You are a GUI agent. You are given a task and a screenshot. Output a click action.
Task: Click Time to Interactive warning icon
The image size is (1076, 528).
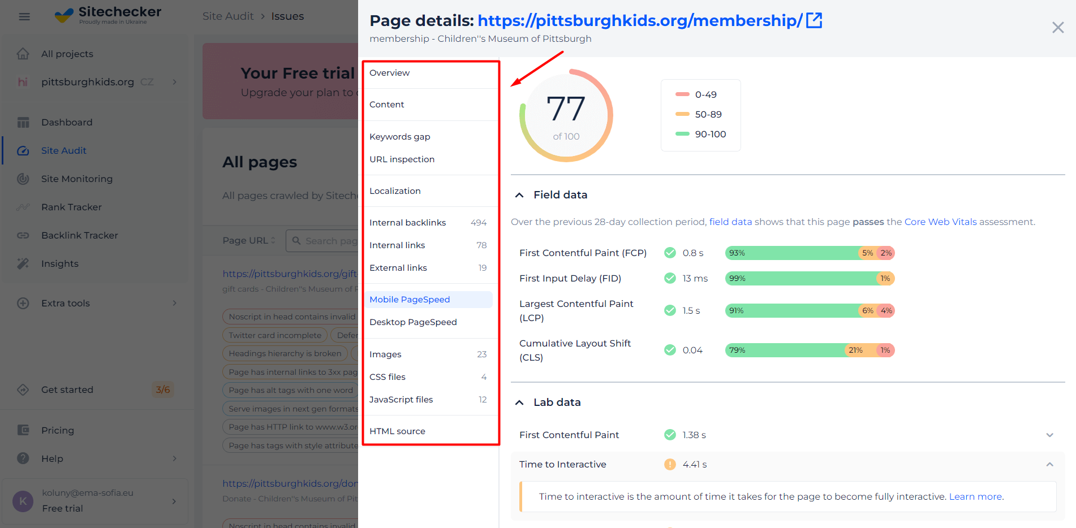(670, 464)
